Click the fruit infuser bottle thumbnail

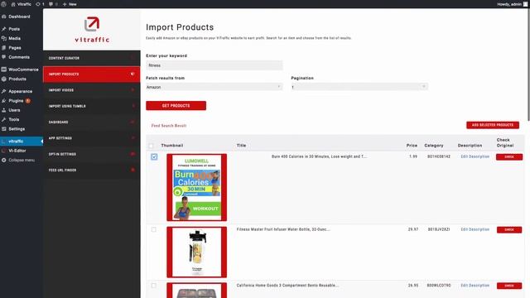point(197,252)
